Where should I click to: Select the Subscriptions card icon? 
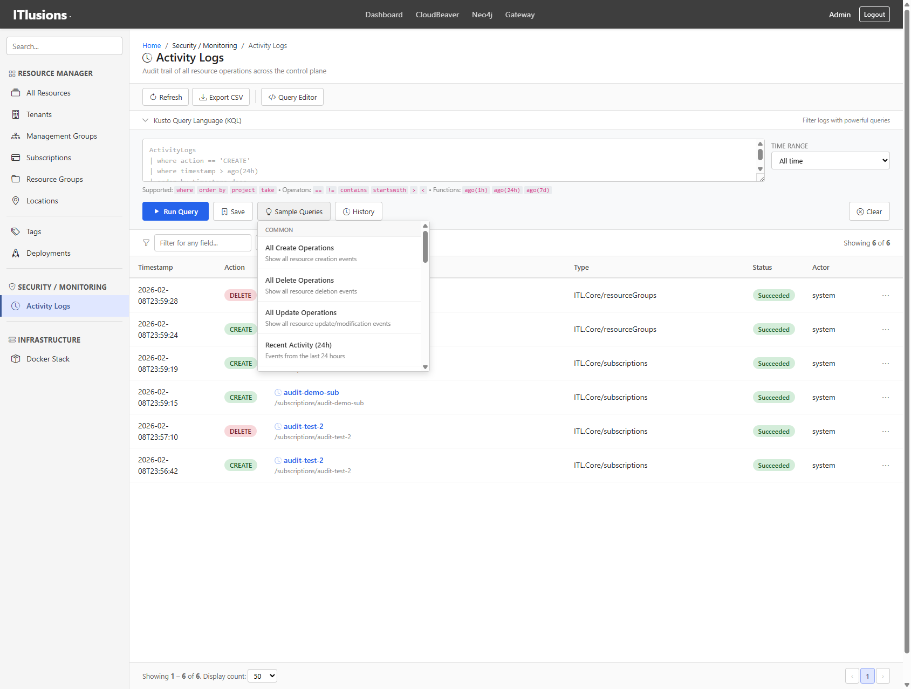16,158
